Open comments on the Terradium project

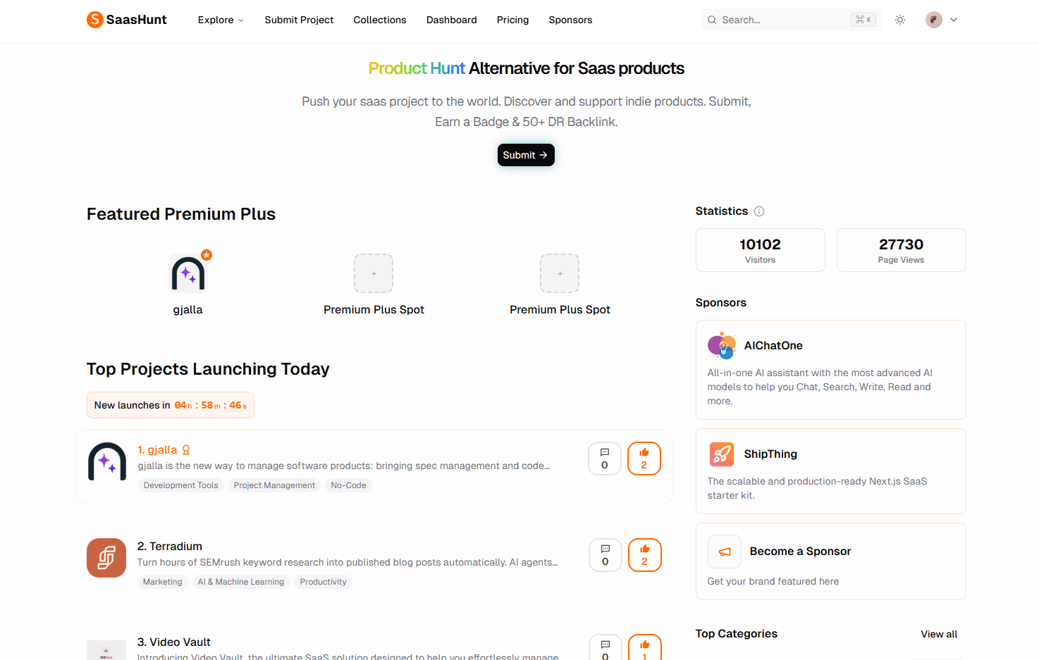coord(605,555)
